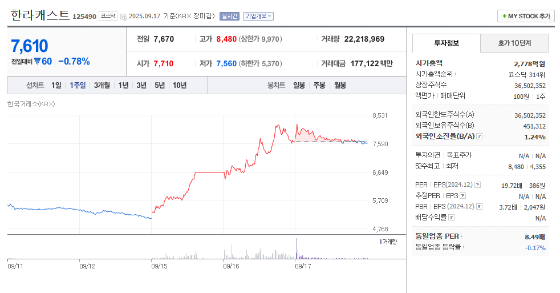Click the purple 거래량 legend marker

pos(381,242)
